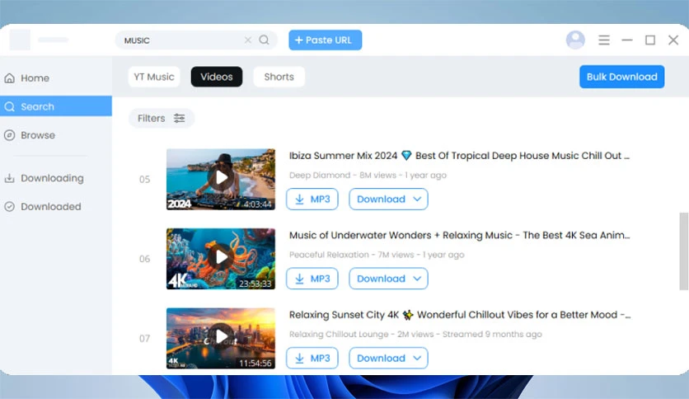The height and width of the screenshot is (399, 689).
Task: Click the vertical scrollbar of the results list
Action: click(683, 251)
